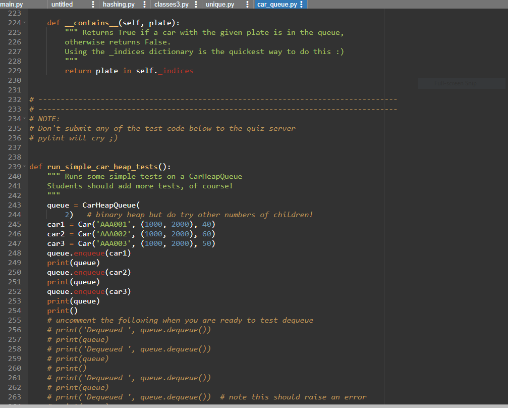The height and width of the screenshot is (408, 508).
Task: Click line number 229 in the gutter
Action: [15, 70]
